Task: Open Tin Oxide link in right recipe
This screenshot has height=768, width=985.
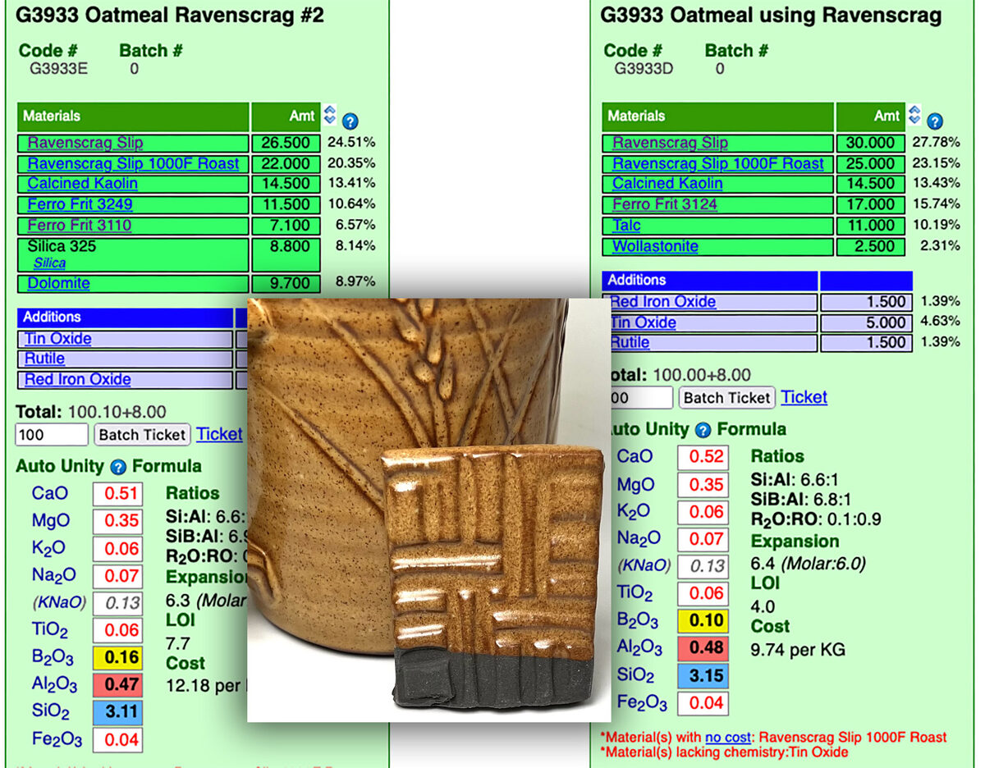Action: click(643, 322)
